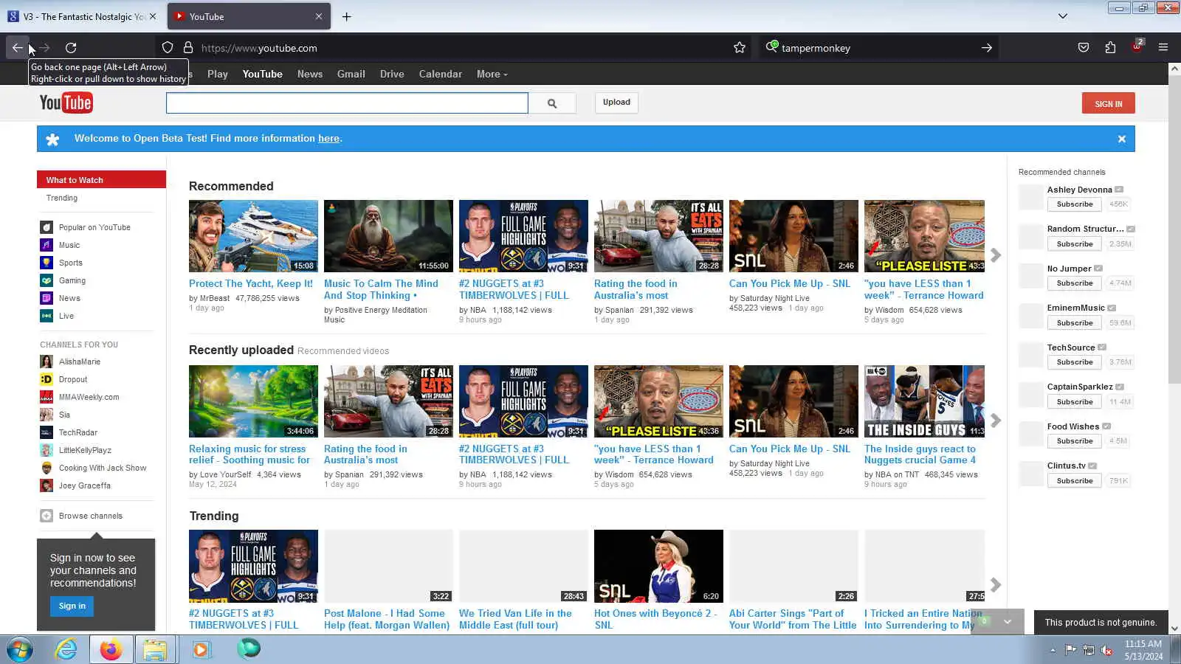The height and width of the screenshot is (664, 1181).
Task: Go back one page in Firefox
Action: (17, 48)
